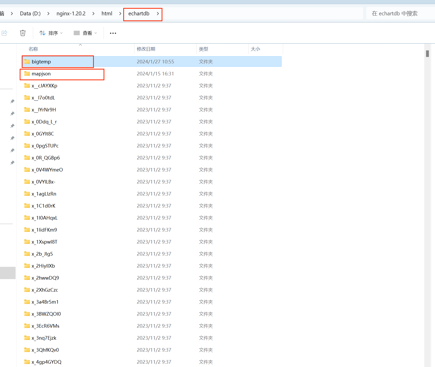Select the bigtemp folder icon
Screen dimensions: 435x367
click(27, 62)
